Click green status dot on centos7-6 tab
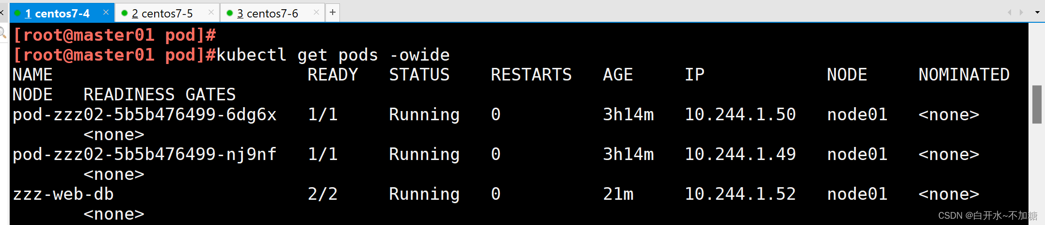 click(229, 14)
